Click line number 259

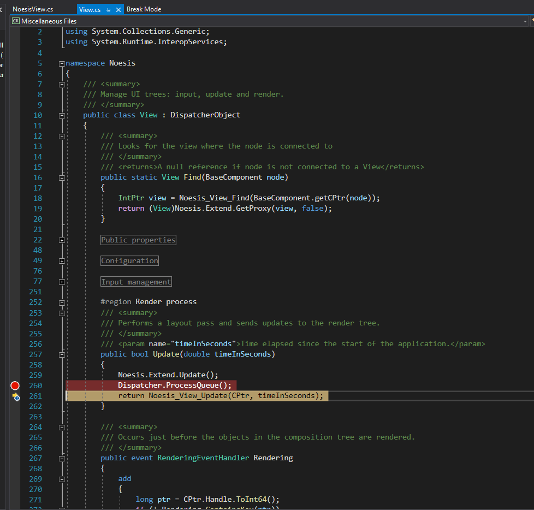tap(35, 375)
